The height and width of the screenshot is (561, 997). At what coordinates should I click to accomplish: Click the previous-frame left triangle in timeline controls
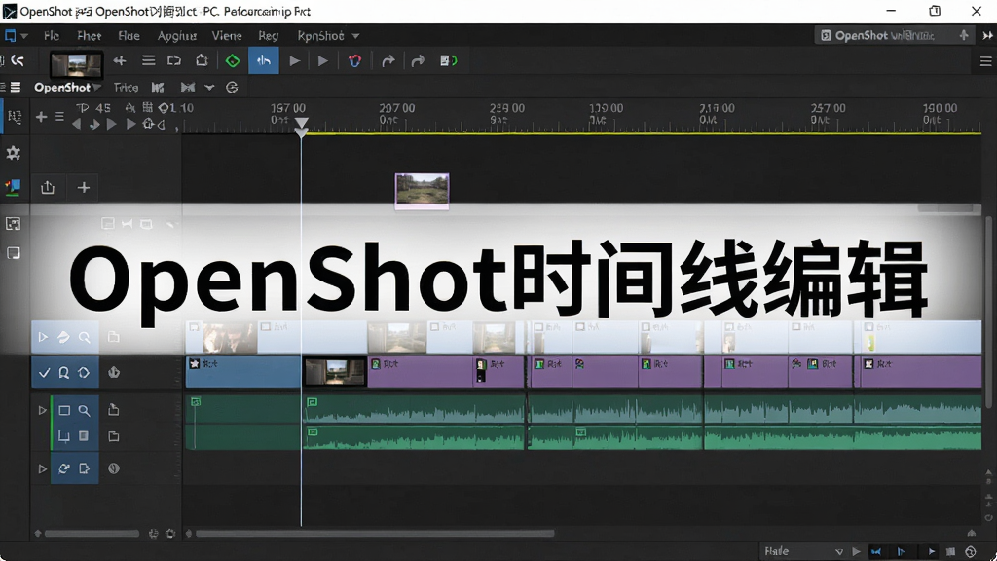point(76,124)
